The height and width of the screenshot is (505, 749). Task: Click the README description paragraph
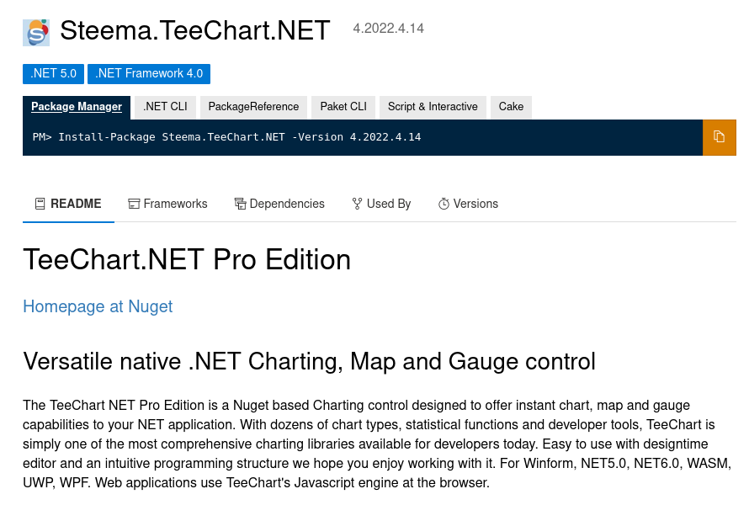click(377, 444)
